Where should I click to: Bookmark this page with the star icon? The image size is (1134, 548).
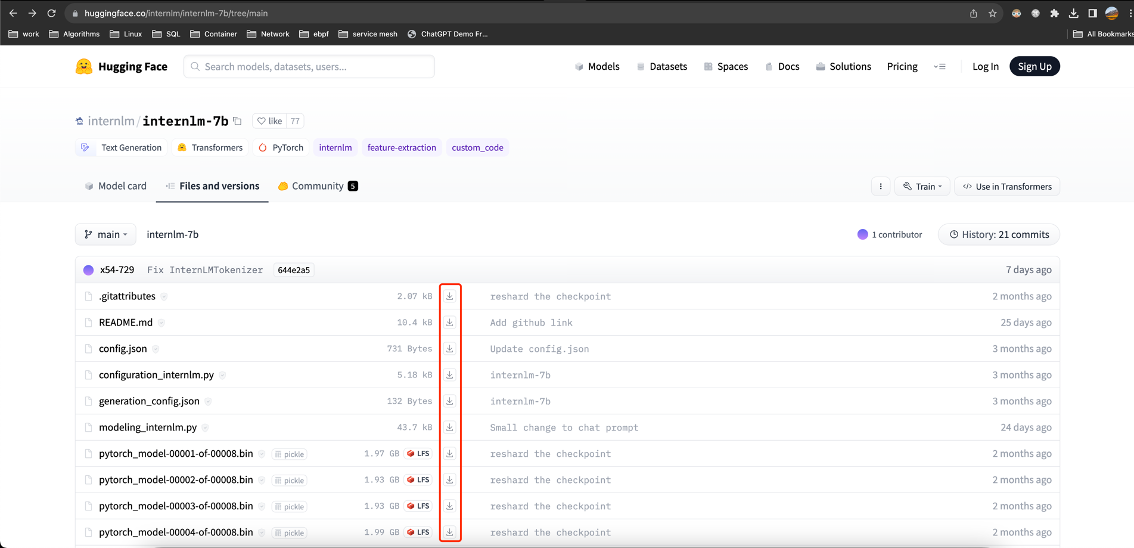992,13
